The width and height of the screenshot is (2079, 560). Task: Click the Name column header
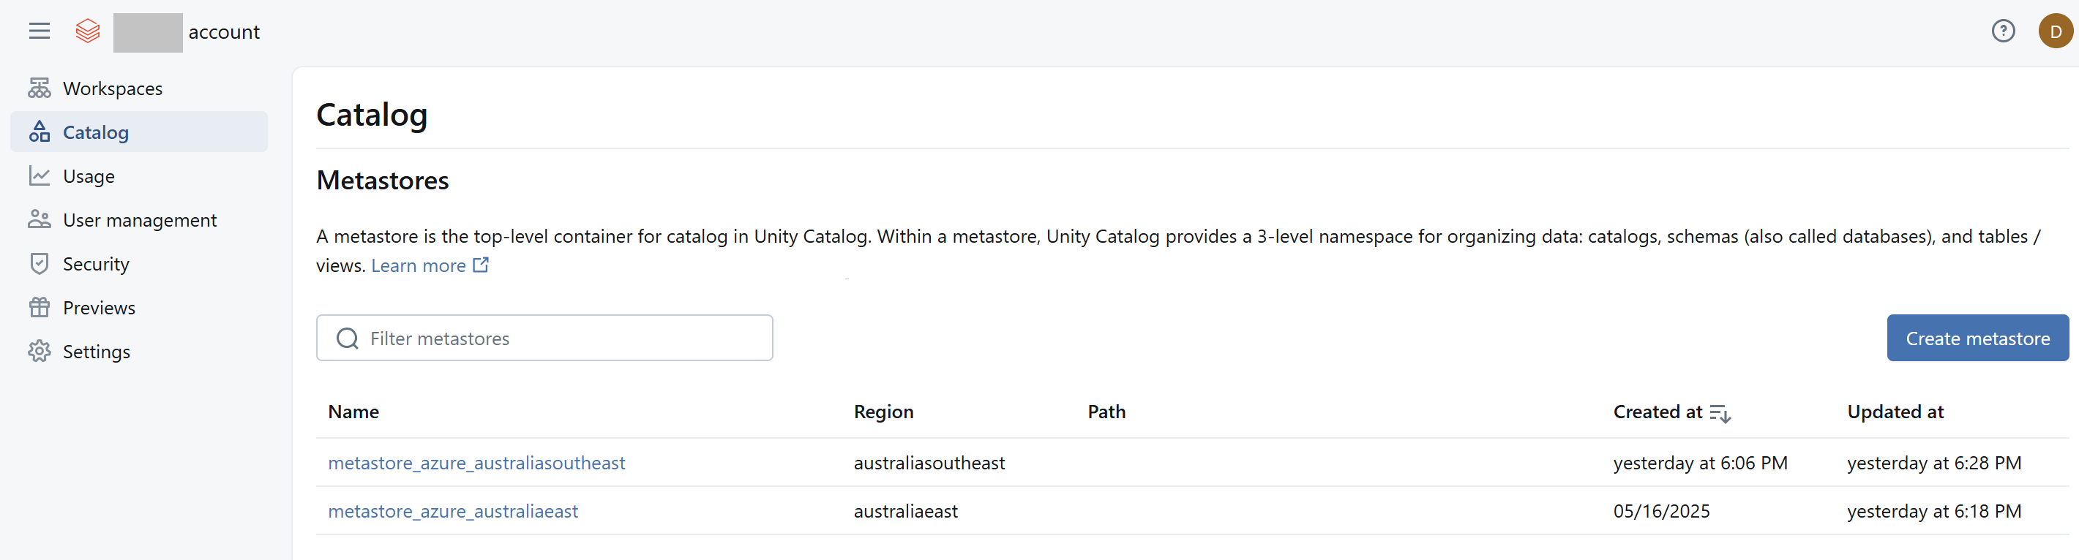pyautogui.click(x=353, y=412)
